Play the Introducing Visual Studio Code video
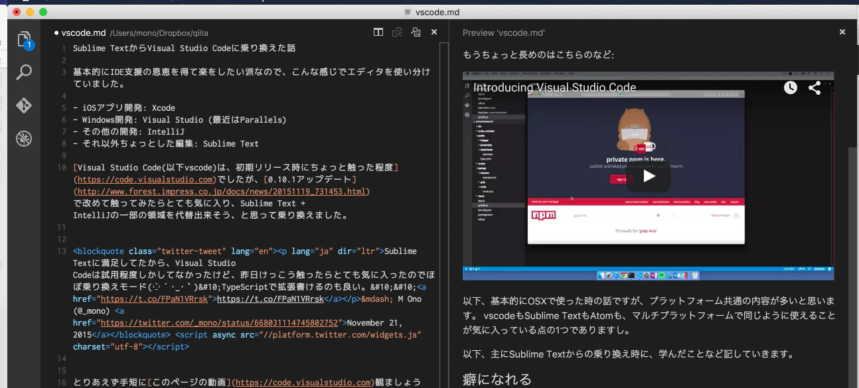This screenshot has height=388, width=859. (x=649, y=176)
